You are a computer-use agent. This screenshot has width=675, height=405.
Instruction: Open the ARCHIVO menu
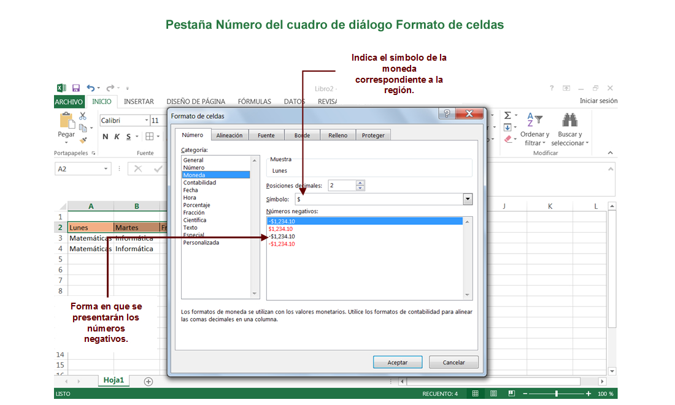(x=69, y=102)
